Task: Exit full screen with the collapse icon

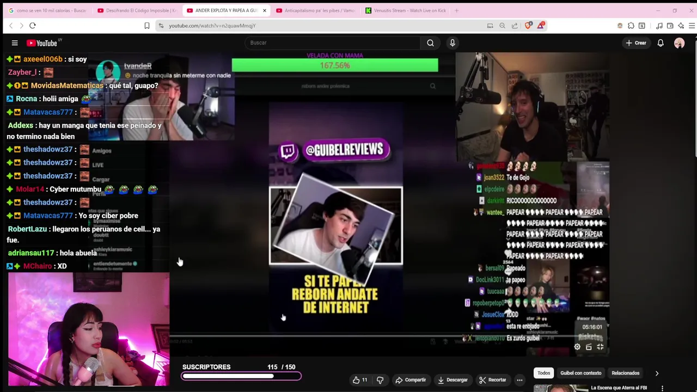Action: [x=600, y=347]
